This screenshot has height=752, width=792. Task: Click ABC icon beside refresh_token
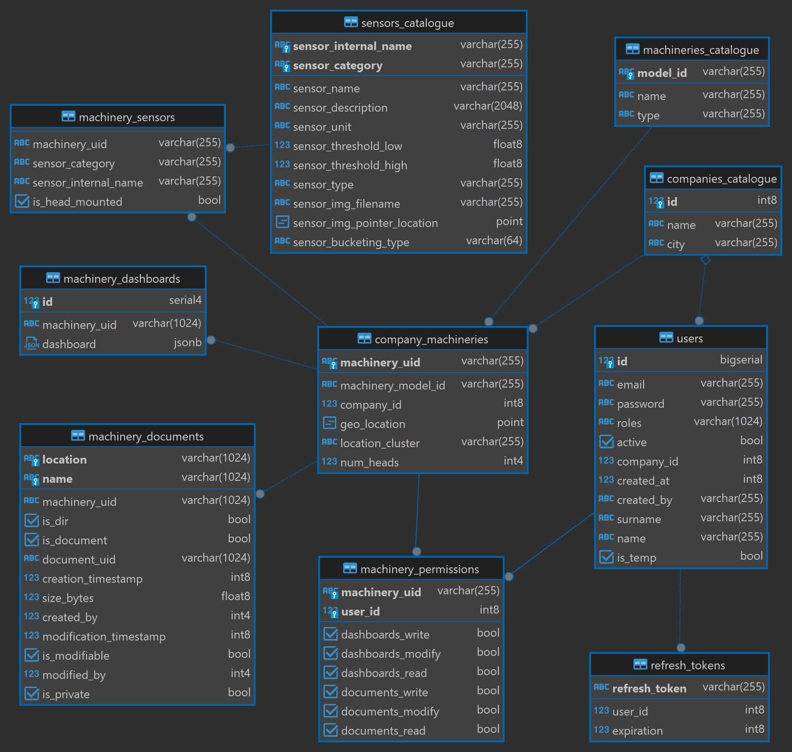tap(601, 687)
